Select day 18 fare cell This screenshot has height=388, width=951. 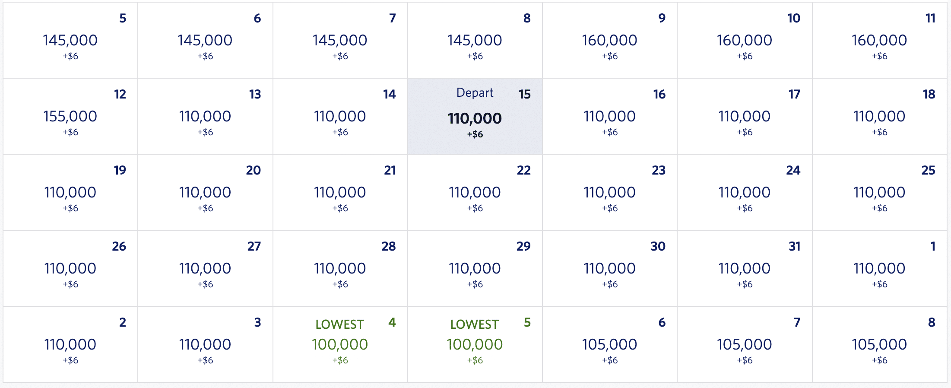879,117
